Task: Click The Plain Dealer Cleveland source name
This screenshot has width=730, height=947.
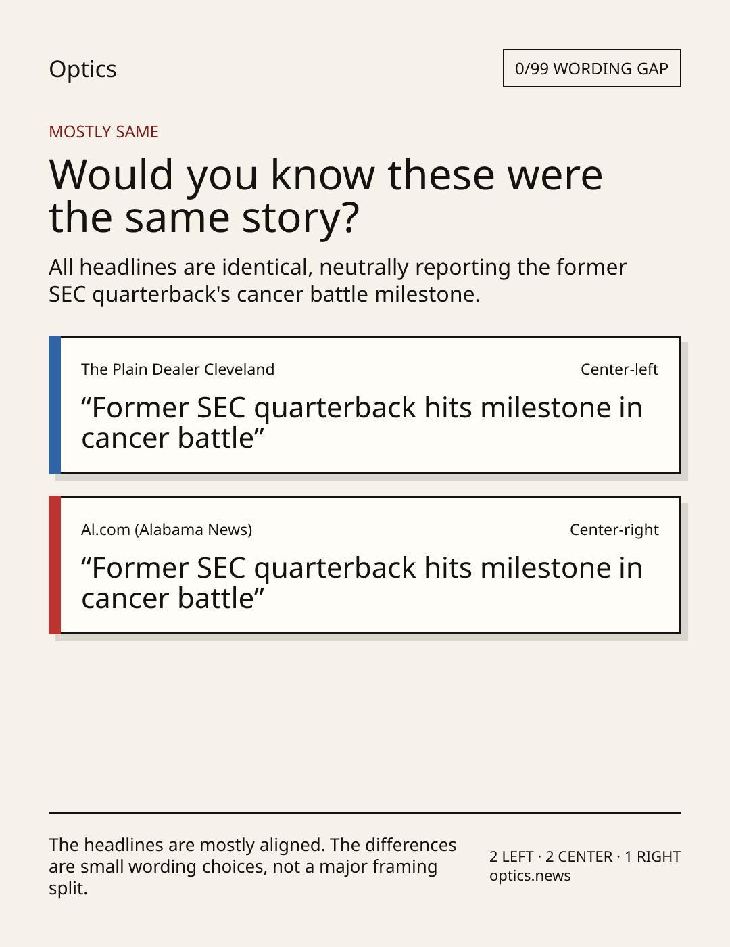Action: pyautogui.click(x=178, y=369)
